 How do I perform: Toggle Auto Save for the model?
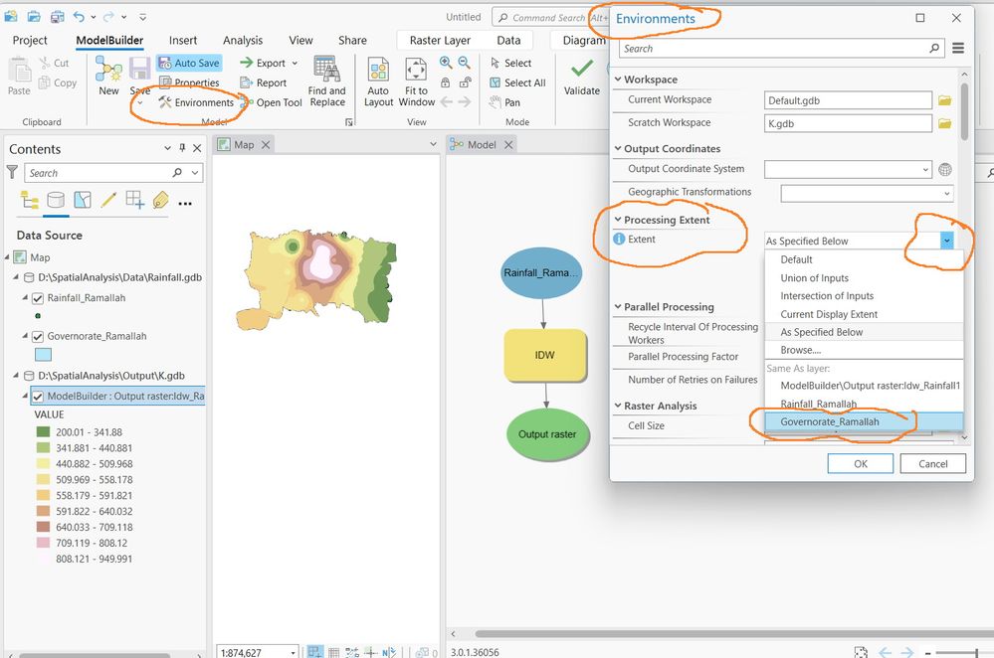189,63
